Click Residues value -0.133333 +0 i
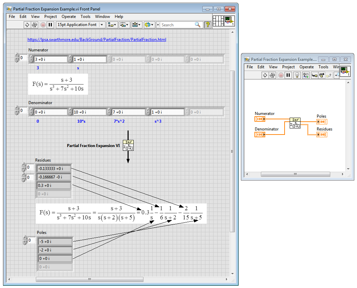The width and height of the screenshot is (357, 288). [54, 169]
